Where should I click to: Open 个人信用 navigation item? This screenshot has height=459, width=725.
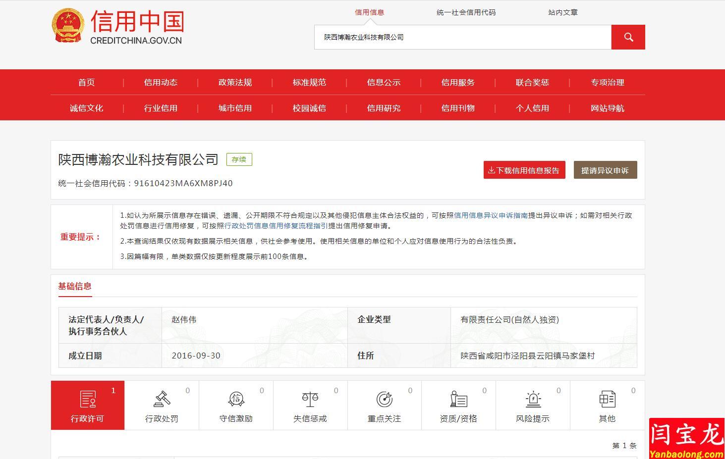532,108
